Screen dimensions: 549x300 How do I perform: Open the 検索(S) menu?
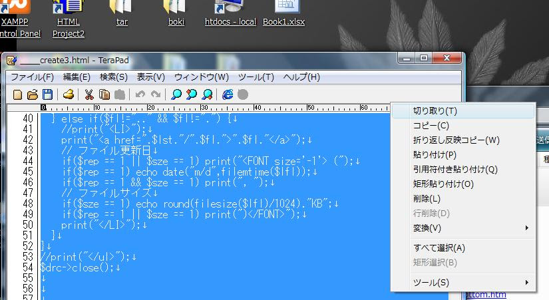113,77
